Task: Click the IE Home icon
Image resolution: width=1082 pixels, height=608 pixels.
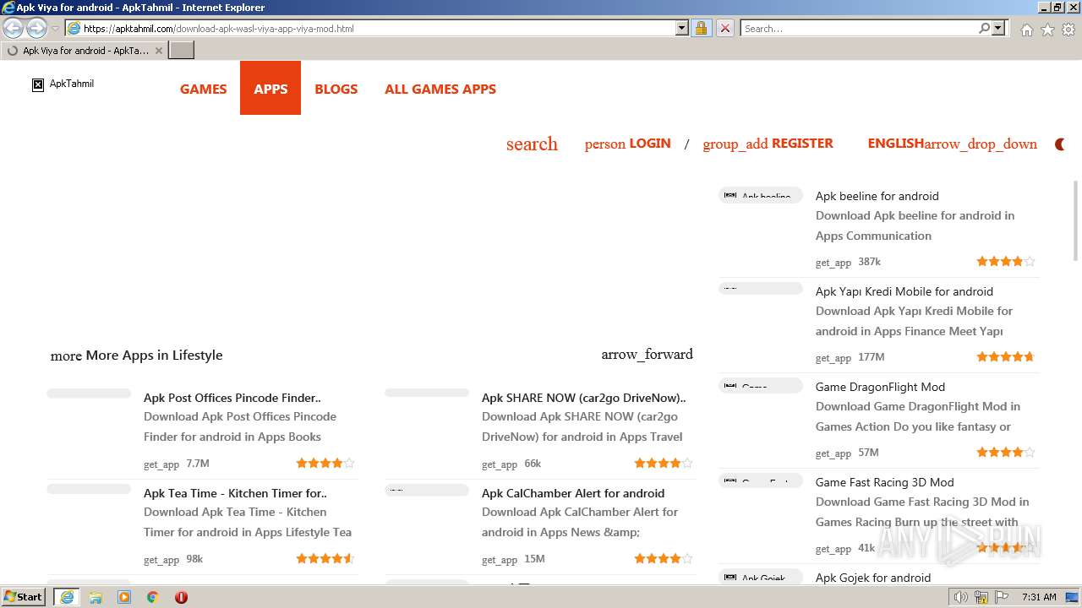Action: (x=1026, y=30)
